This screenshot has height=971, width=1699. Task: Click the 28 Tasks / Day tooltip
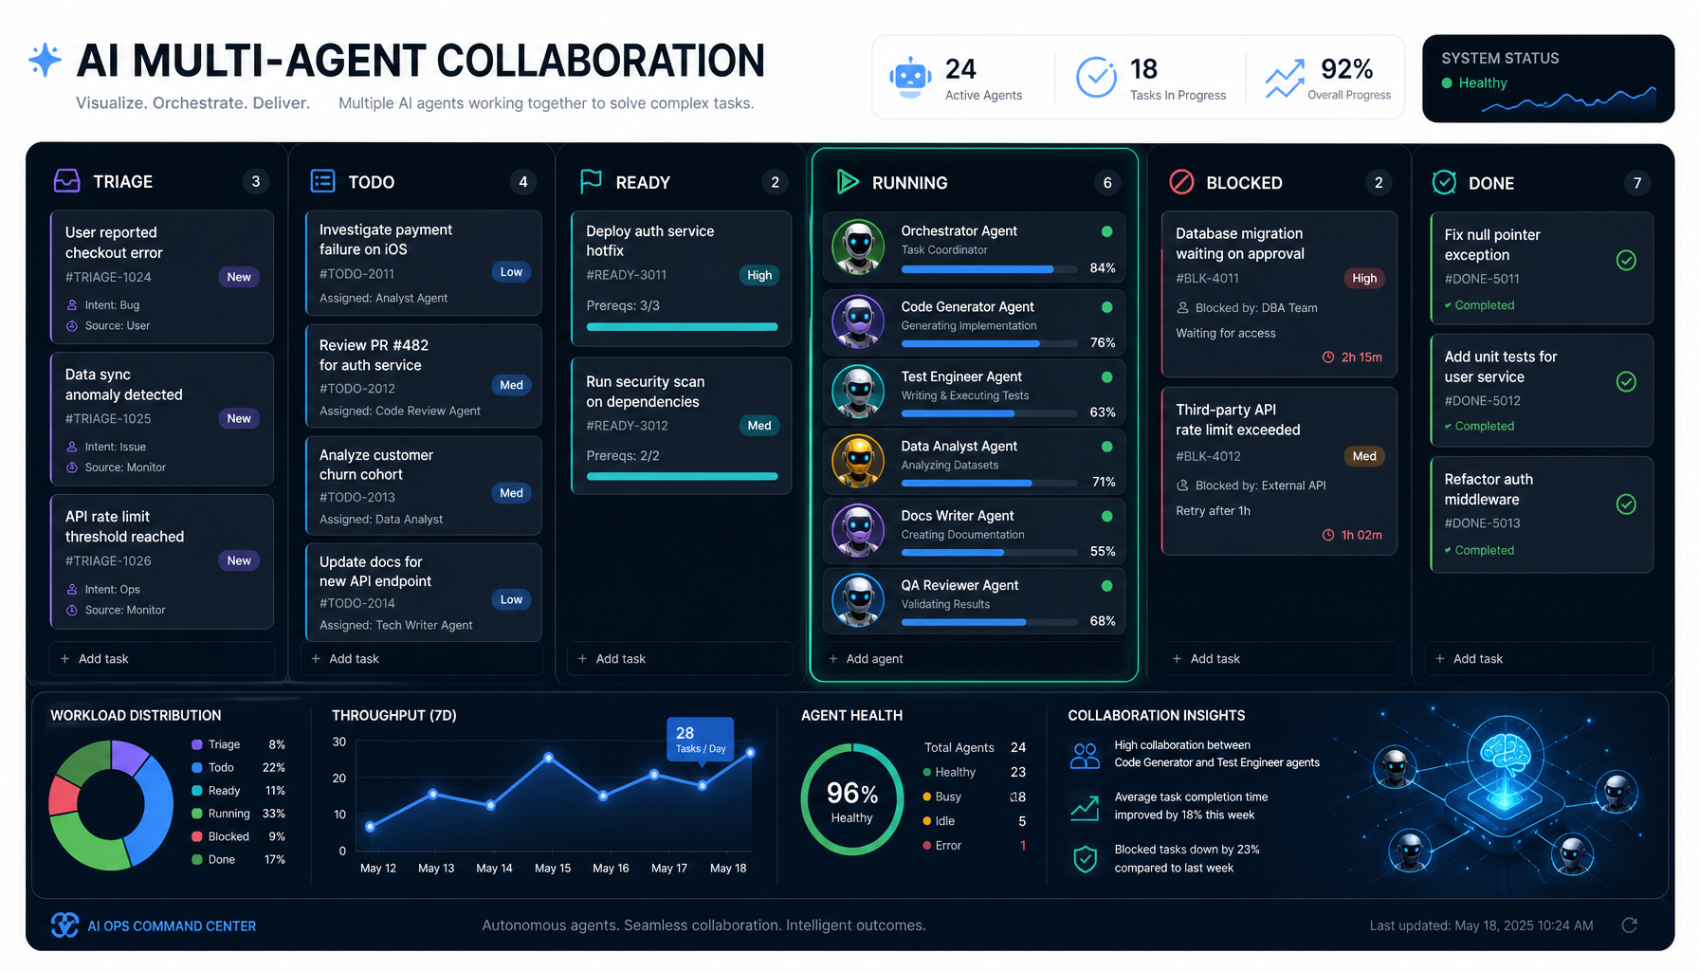700,740
